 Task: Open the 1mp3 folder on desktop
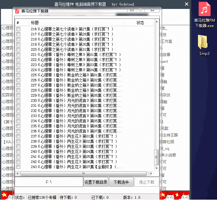point(204,45)
